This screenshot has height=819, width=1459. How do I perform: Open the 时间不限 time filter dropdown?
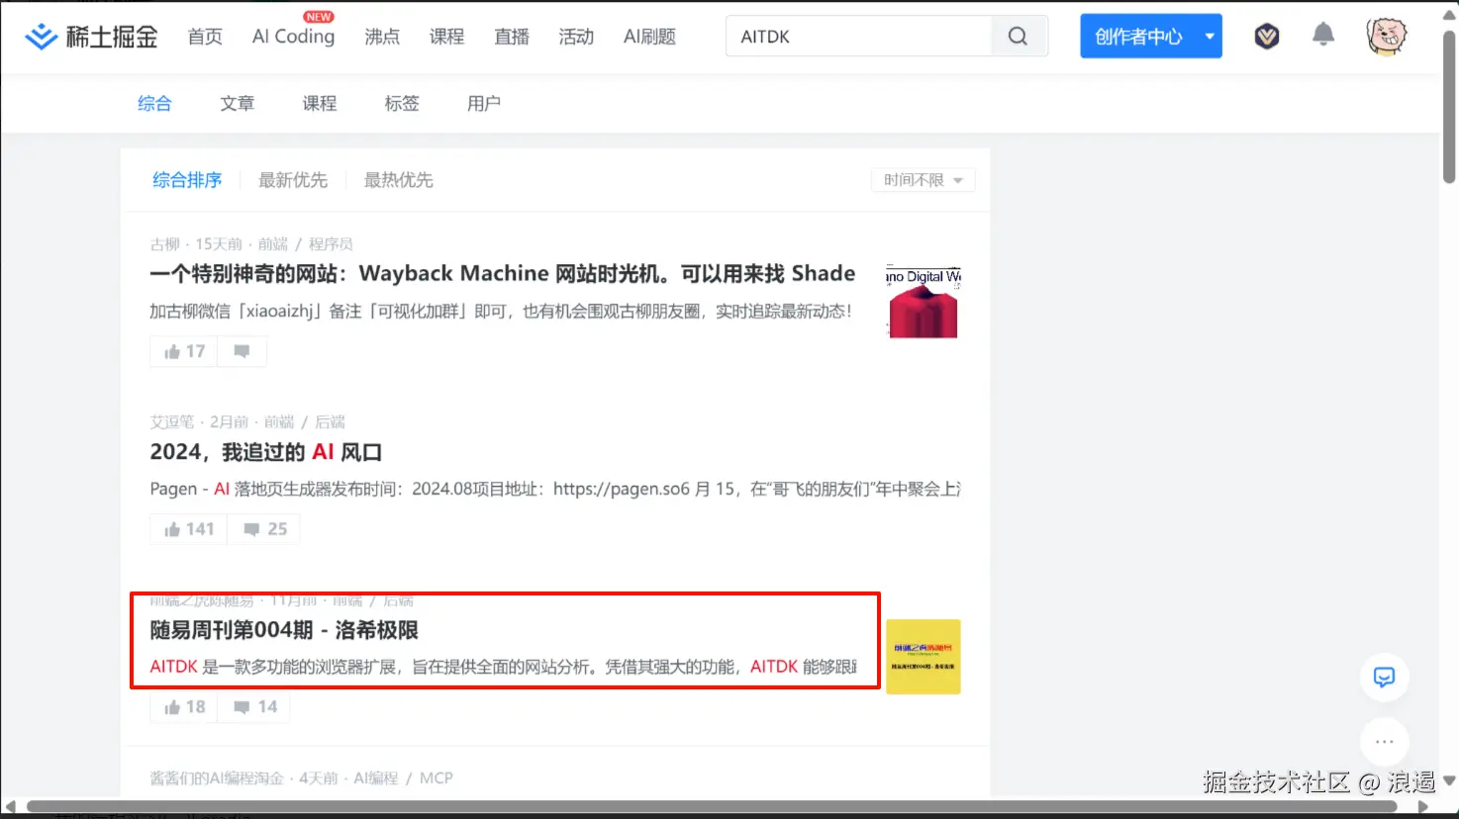point(923,180)
